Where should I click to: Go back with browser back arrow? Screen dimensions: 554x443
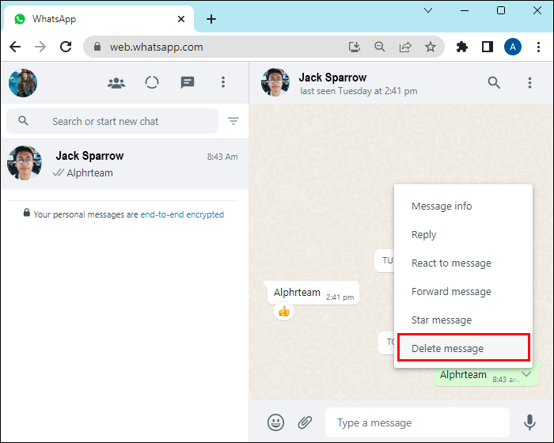coord(15,47)
